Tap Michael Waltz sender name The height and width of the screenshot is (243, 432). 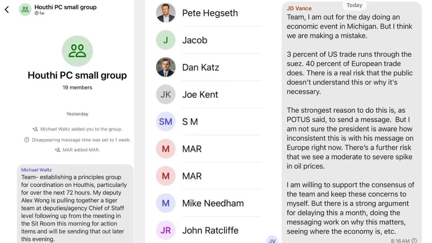[x=36, y=170]
